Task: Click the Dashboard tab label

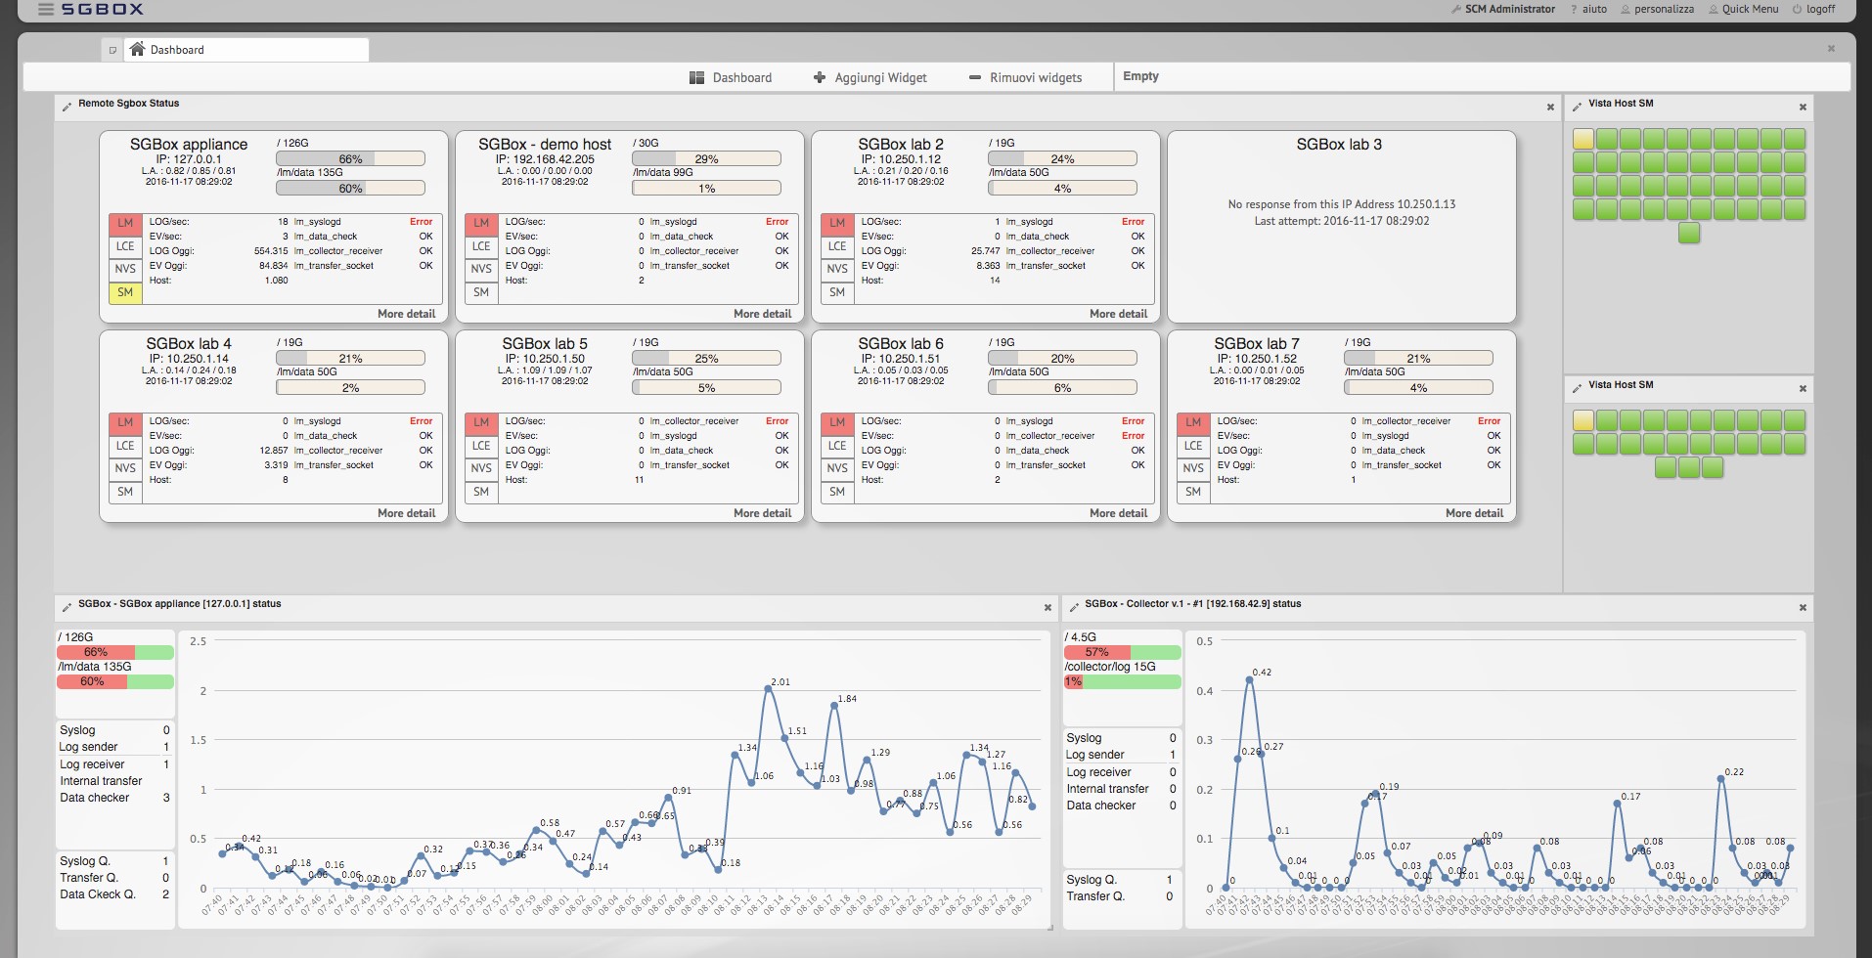Action: click(x=177, y=50)
